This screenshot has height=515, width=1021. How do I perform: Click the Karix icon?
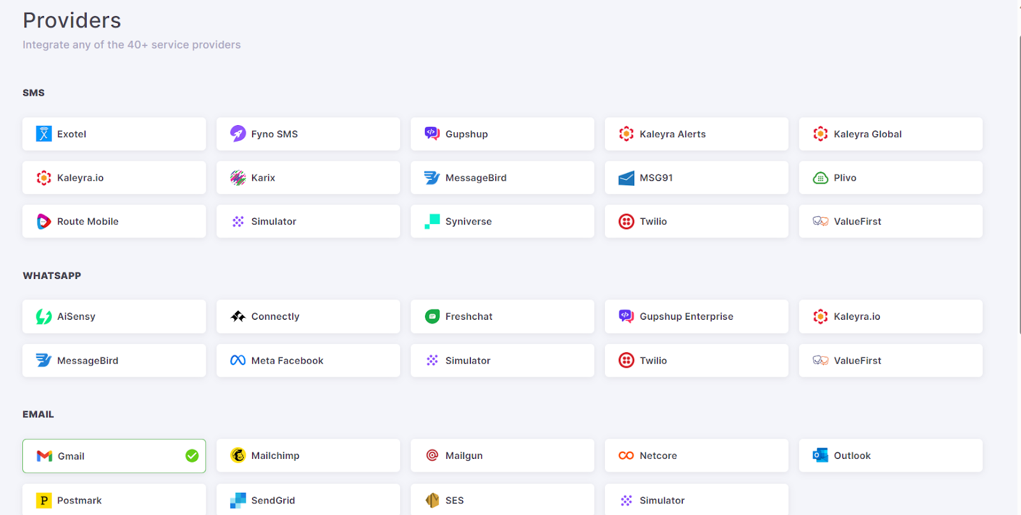tap(238, 177)
